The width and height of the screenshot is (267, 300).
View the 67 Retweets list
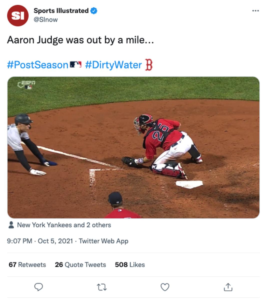27,264
